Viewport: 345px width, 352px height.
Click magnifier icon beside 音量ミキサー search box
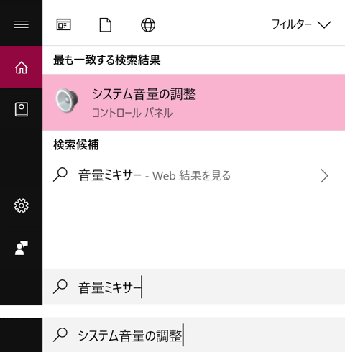[60, 287]
